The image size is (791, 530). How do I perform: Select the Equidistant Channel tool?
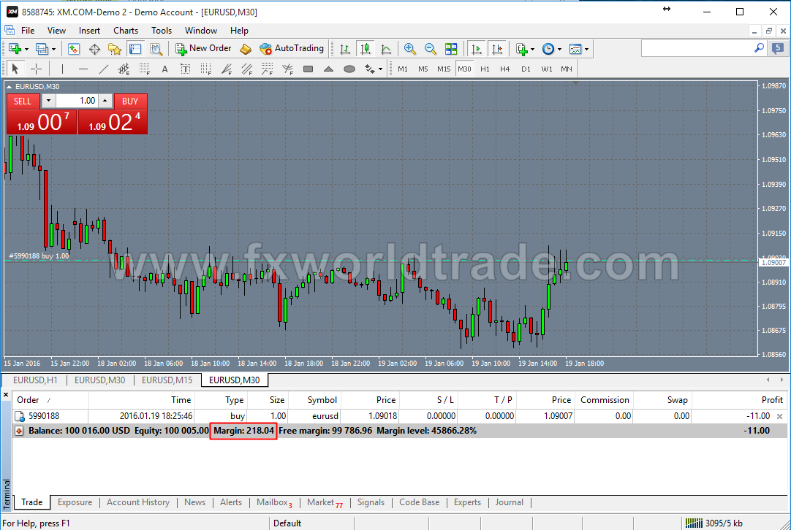[x=124, y=69]
